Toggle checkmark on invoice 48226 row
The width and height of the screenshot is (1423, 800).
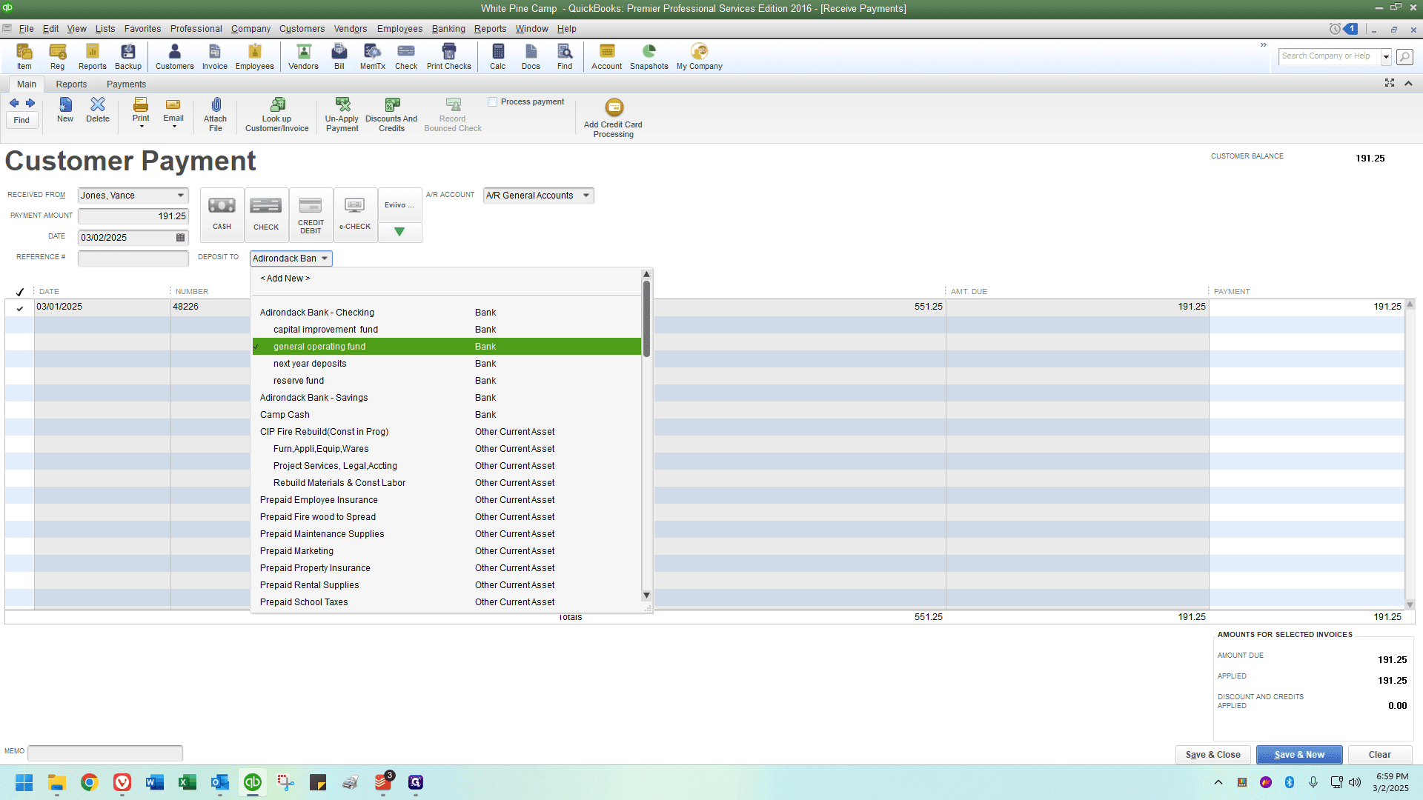tap(20, 307)
